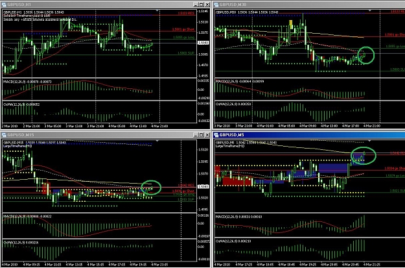This screenshot has height=268, width=405.
Task: Click GBPUSD,H1 OHLC header text in chart
Action: 34,12
